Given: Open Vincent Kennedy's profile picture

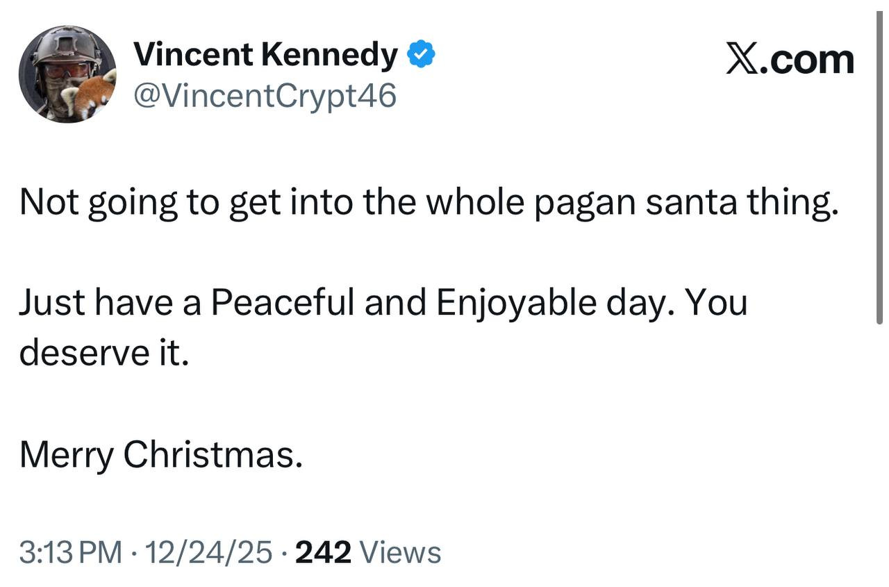Looking at the screenshot, I should pos(67,74).
